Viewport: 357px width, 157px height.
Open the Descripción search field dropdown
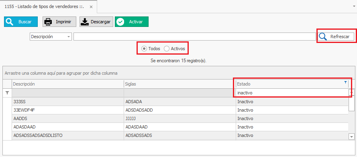click(x=69, y=37)
